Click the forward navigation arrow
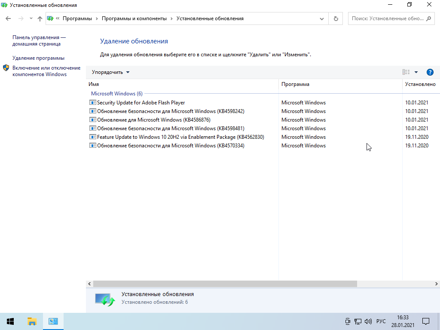The width and height of the screenshot is (440, 330). [21, 18]
